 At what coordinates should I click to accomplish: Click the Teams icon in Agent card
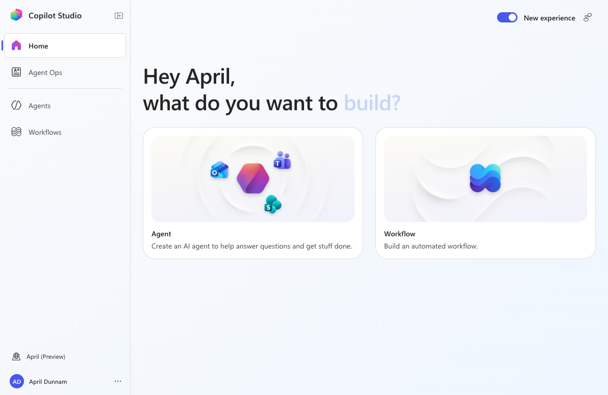point(282,160)
